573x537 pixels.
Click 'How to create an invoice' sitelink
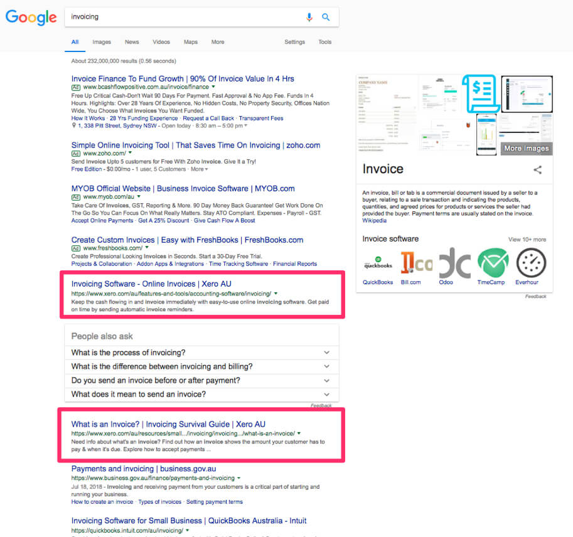click(102, 502)
